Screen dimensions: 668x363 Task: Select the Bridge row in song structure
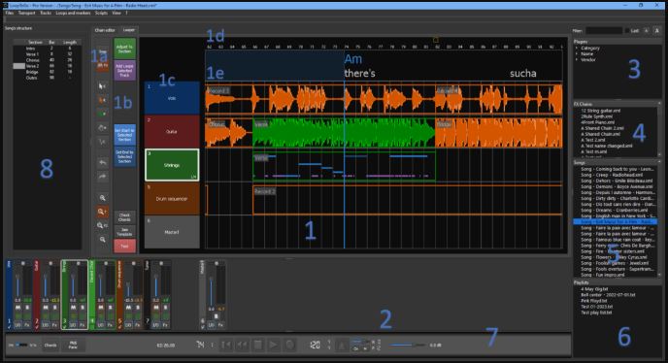click(x=47, y=72)
